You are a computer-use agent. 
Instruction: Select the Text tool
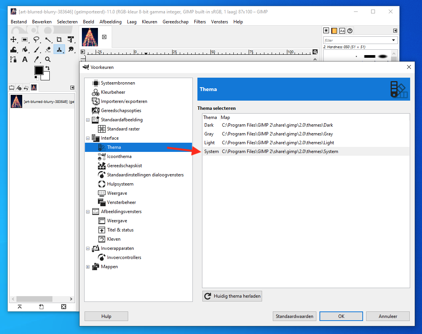coord(25,59)
